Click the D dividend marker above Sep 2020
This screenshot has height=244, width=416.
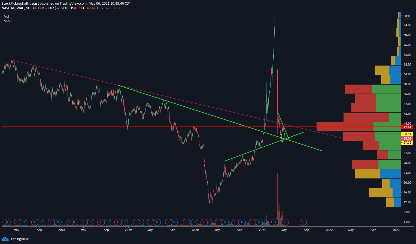[x=242, y=222]
